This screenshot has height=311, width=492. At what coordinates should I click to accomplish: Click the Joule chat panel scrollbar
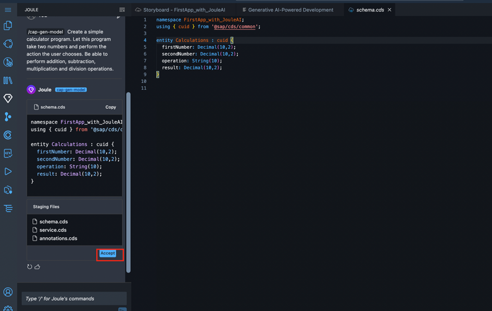pyautogui.click(x=128, y=182)
